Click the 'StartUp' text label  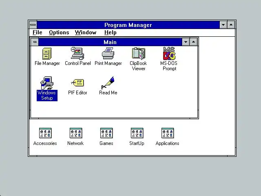(137, 143)
